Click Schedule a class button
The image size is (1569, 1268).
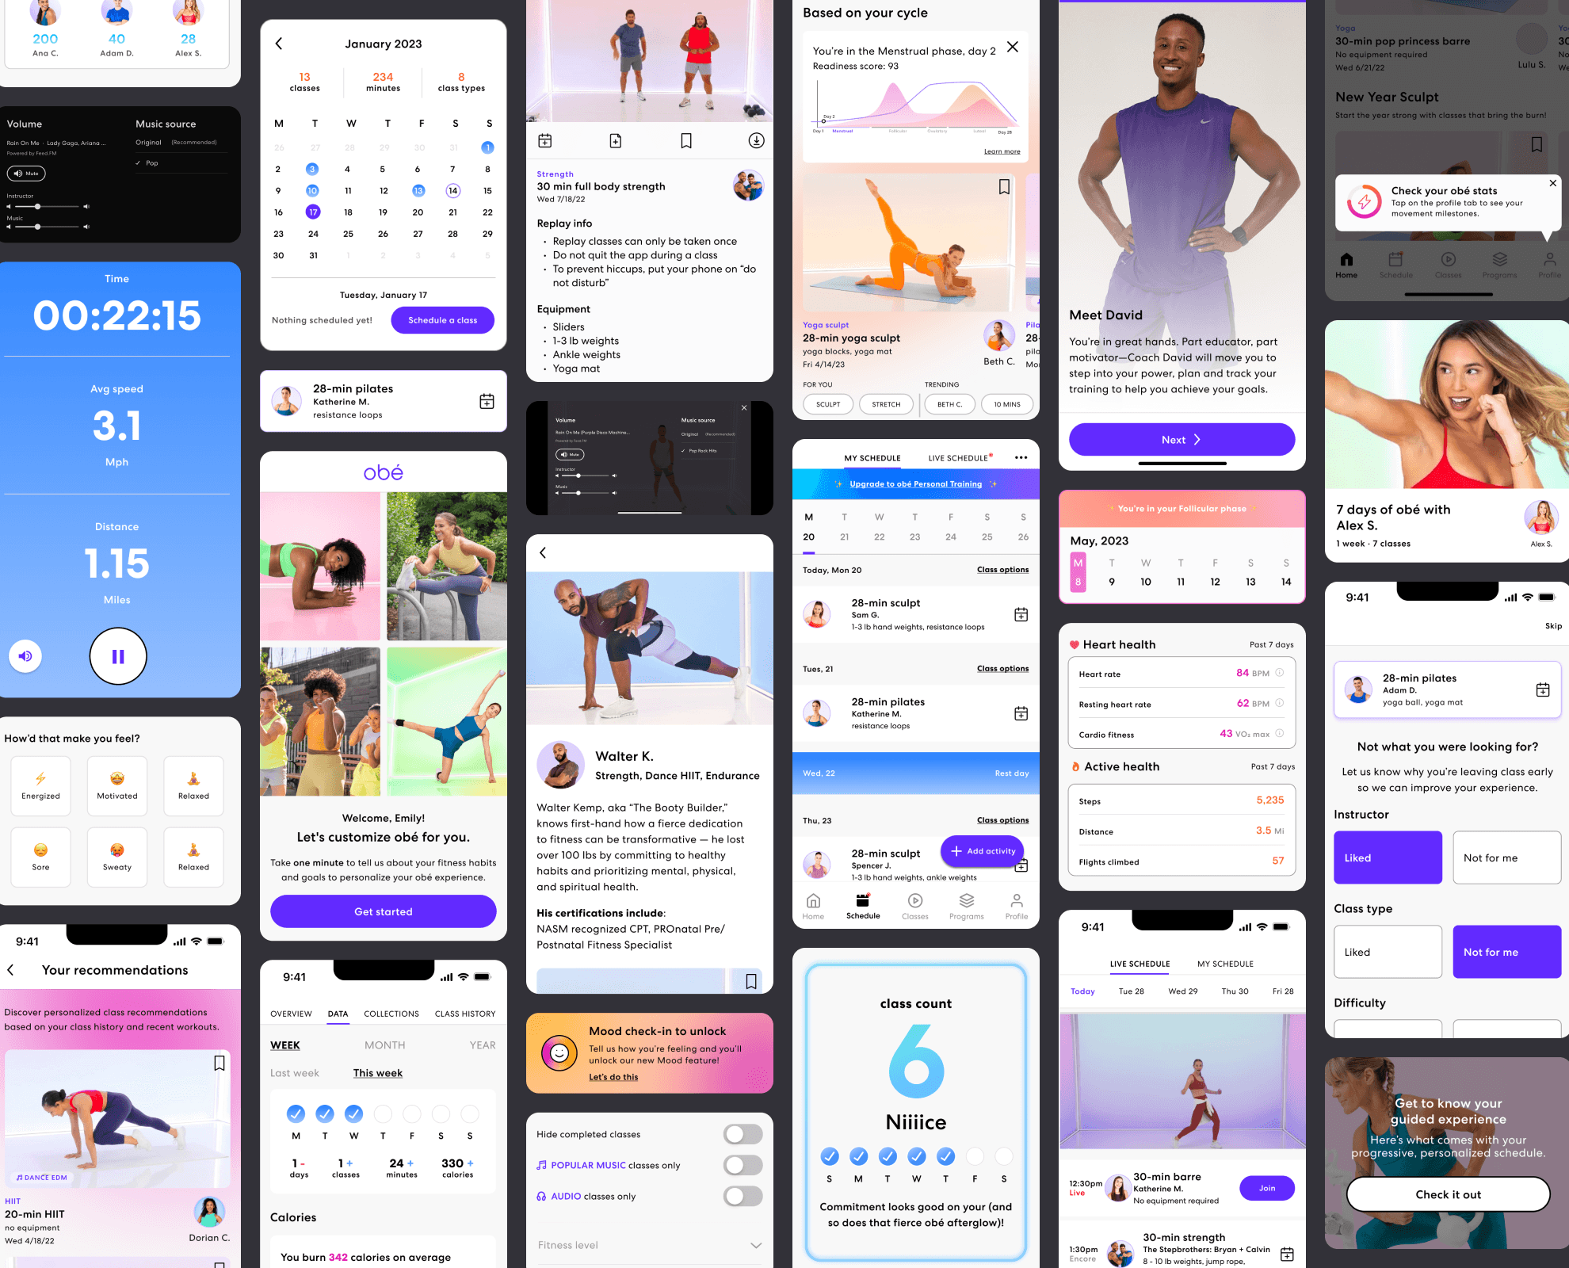coord(441,319)
